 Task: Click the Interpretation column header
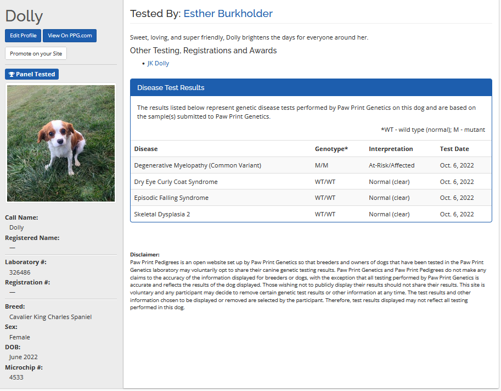pyautogui.click(x=391, y=149)
